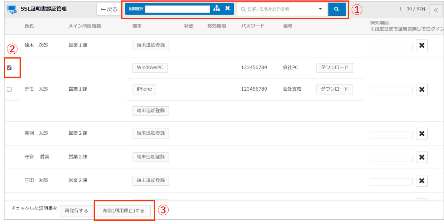Image resolution: width=444 pixels, height=224 pixels.
Task: Download the WindowsPC certificate
Action: (334, 68)
